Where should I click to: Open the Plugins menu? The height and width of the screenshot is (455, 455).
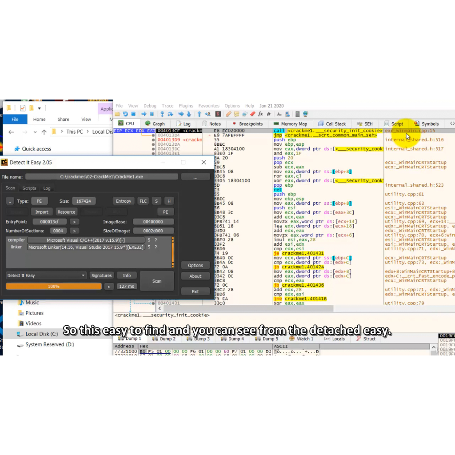click(186, 106)
